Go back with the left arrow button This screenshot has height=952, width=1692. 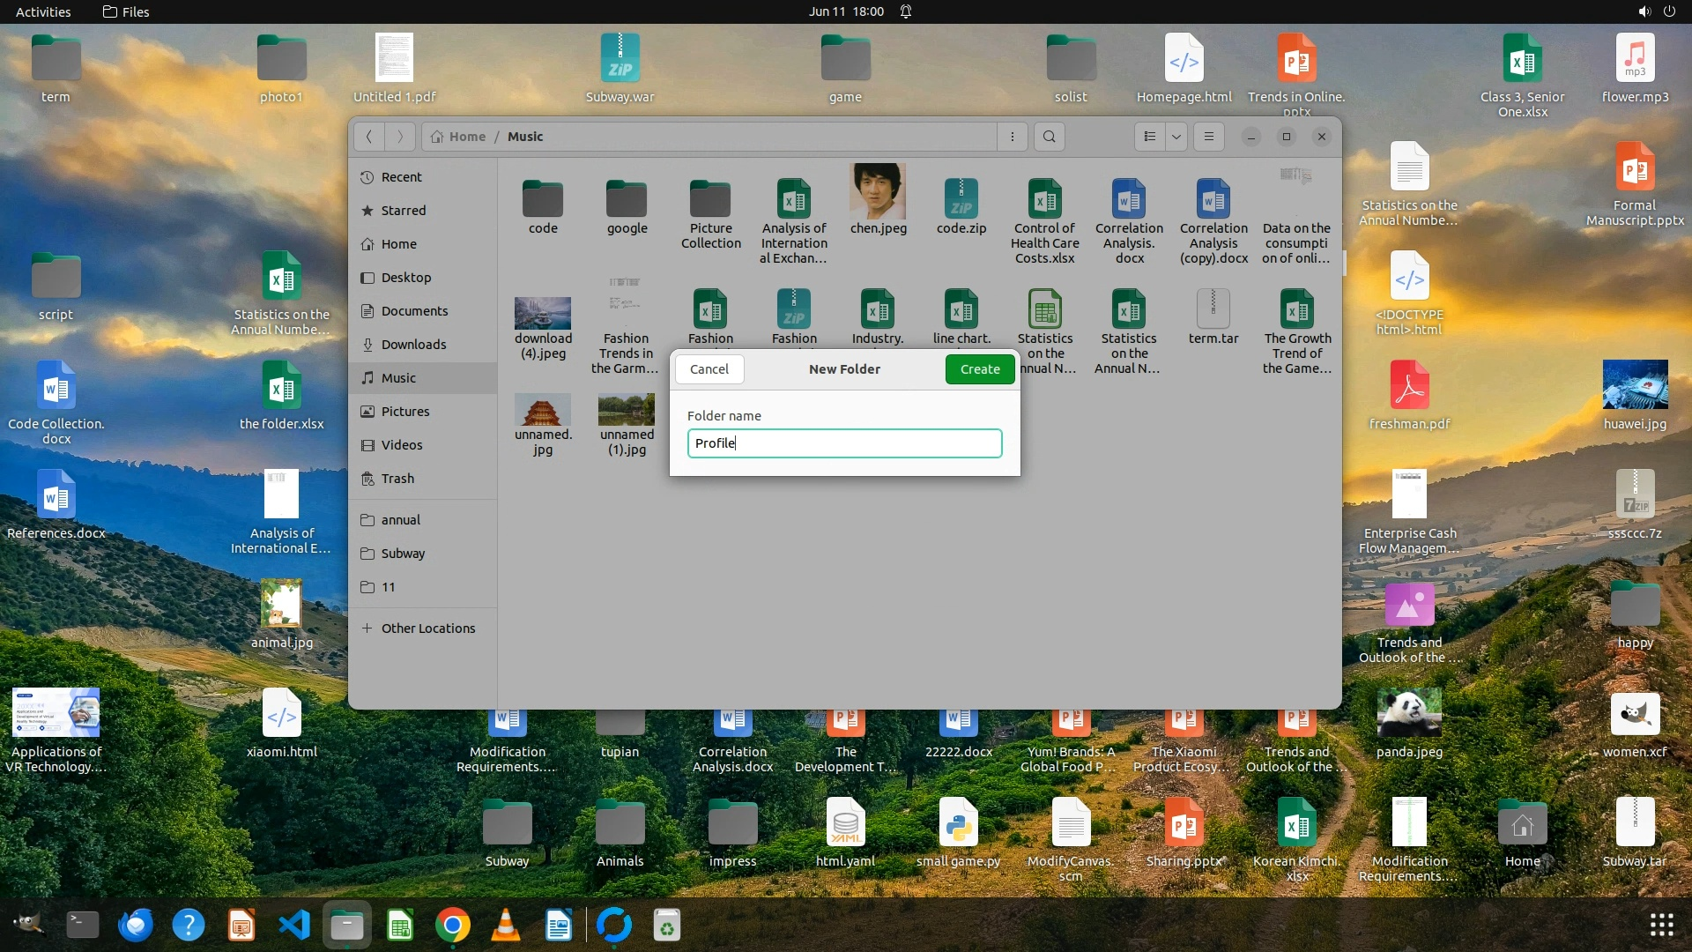click(369, 137)
